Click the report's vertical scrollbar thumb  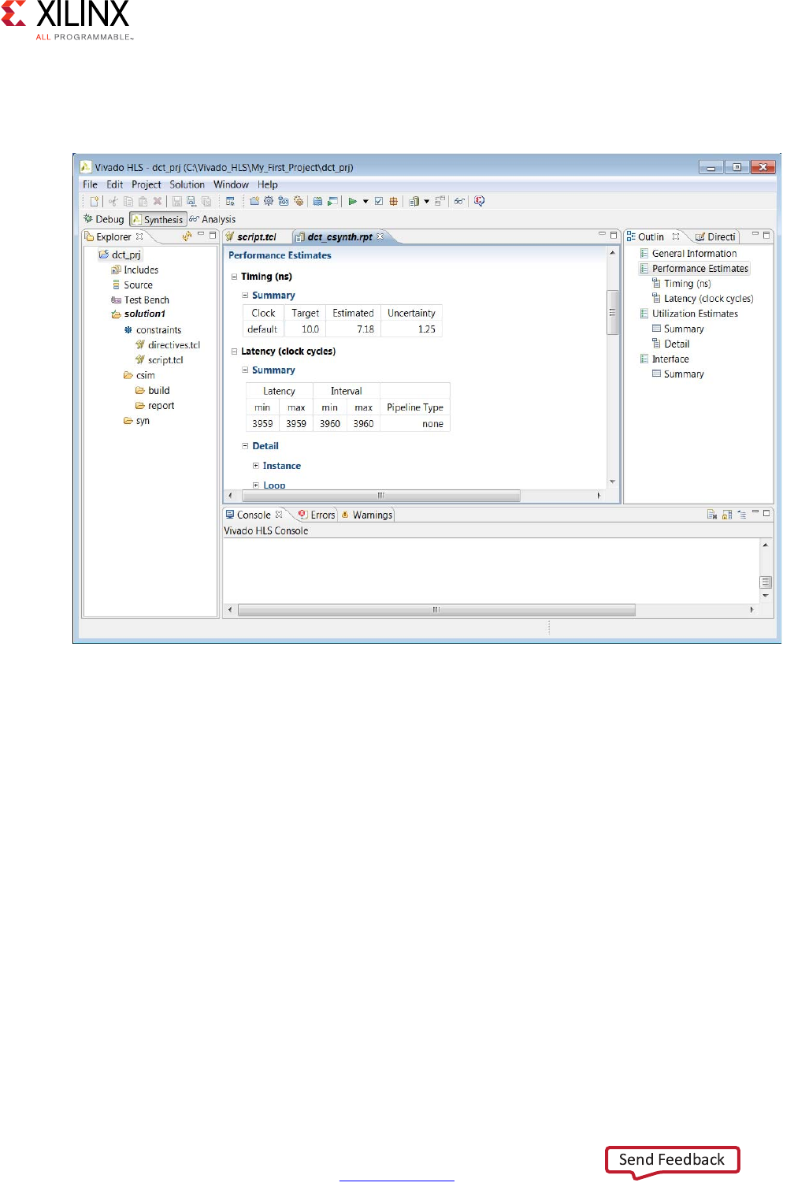612,312
